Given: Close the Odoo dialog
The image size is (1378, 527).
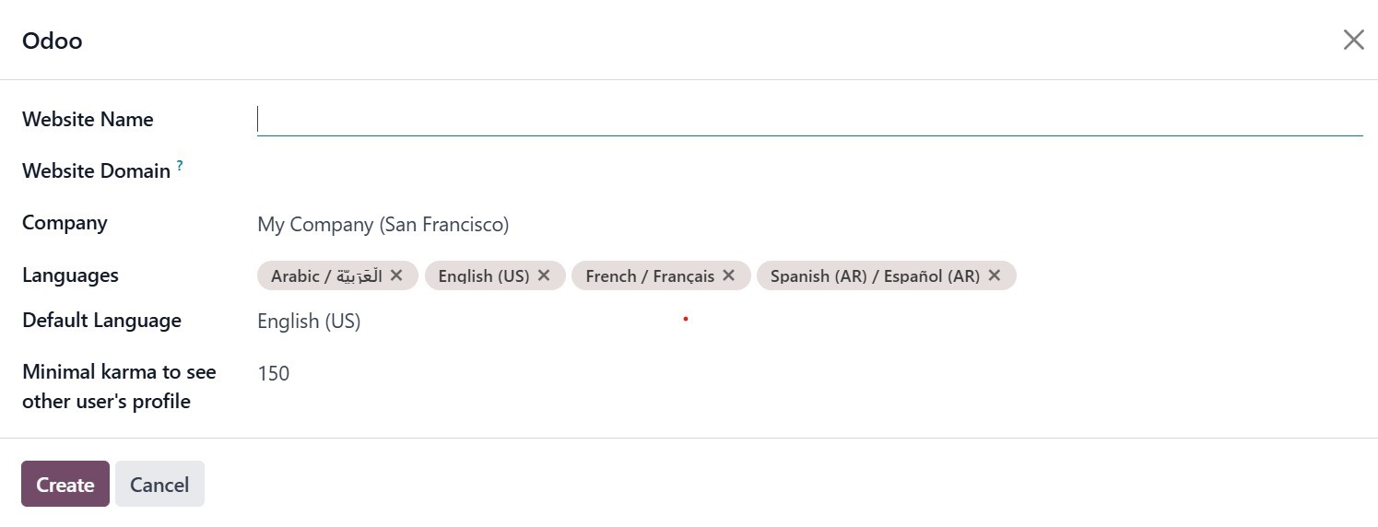Looking at the screenshot, I should [x=1353, y=40].
